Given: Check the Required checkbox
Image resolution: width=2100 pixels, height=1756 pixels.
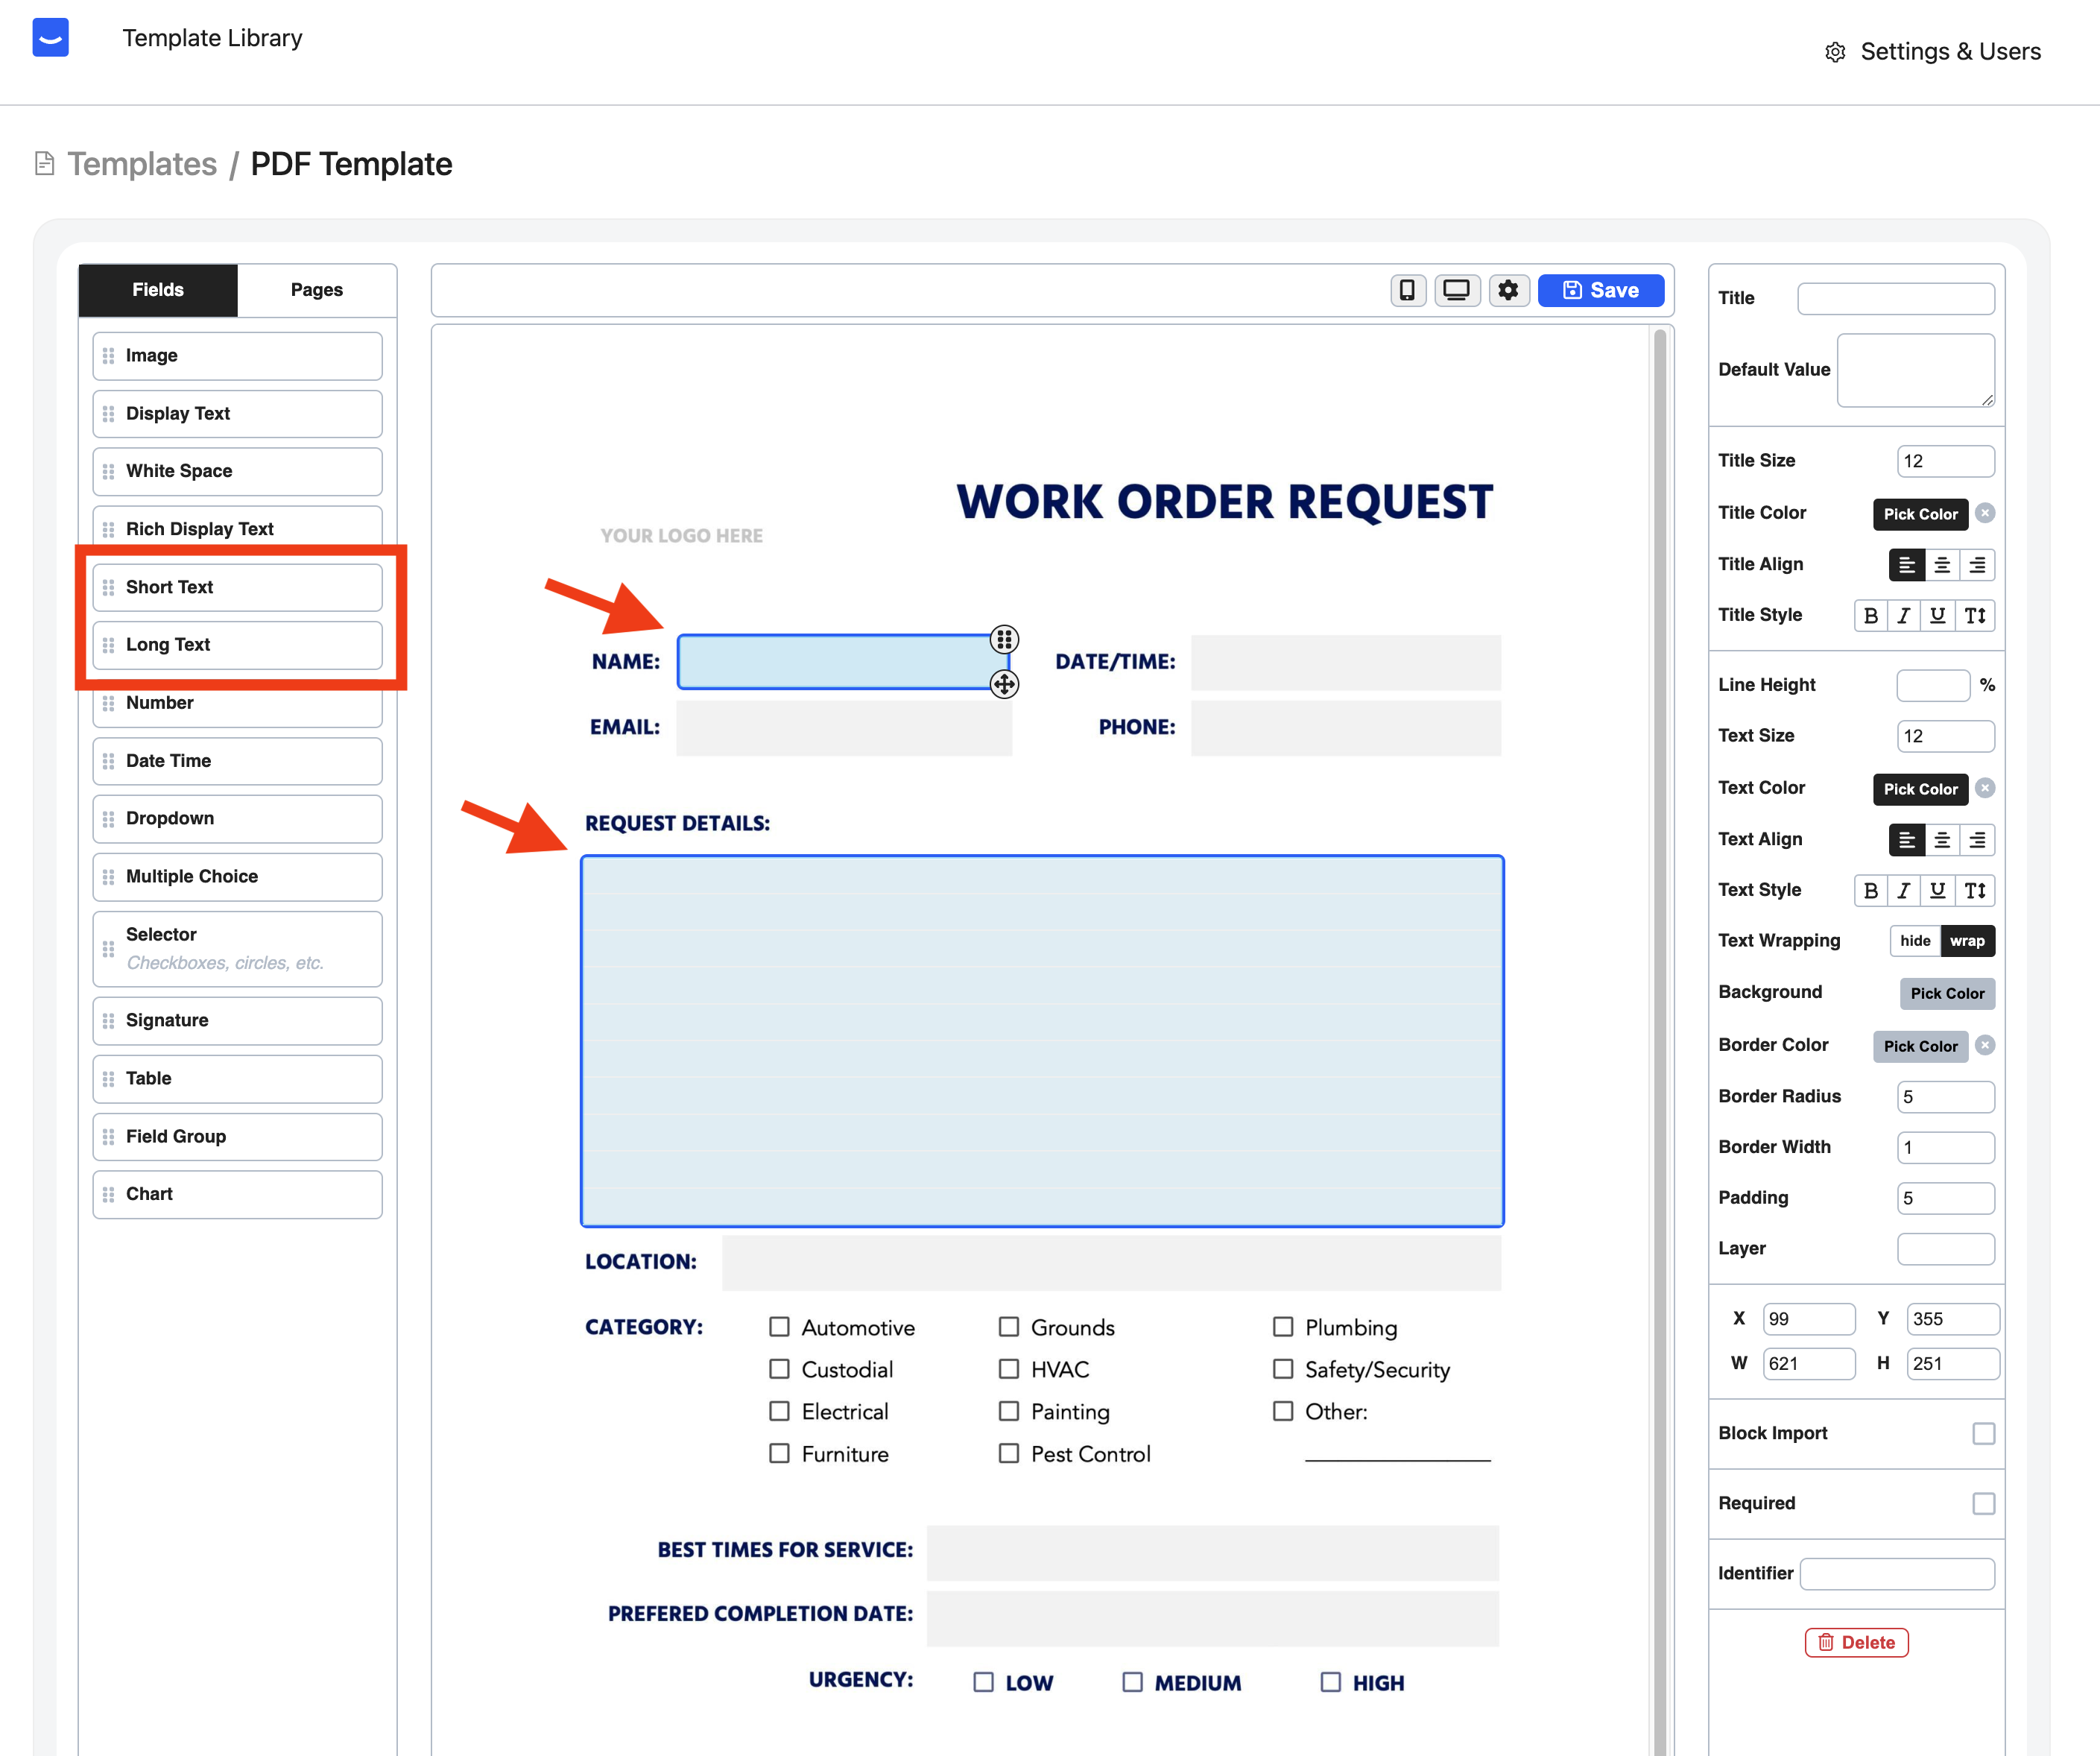Looking at the screenshot, I should tap(1983, 1503).
